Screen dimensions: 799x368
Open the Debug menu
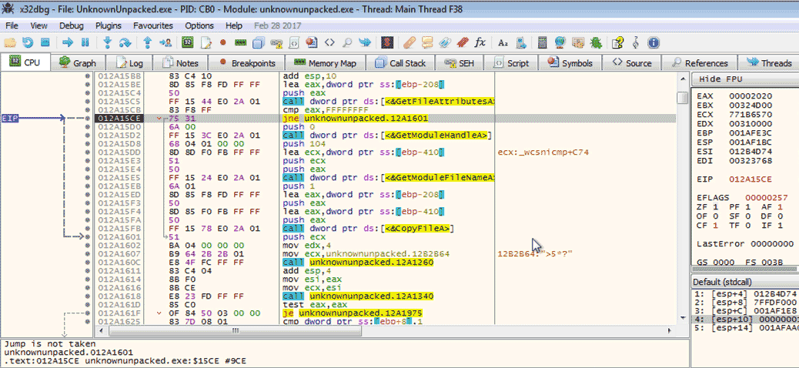(x=72, y=25)
